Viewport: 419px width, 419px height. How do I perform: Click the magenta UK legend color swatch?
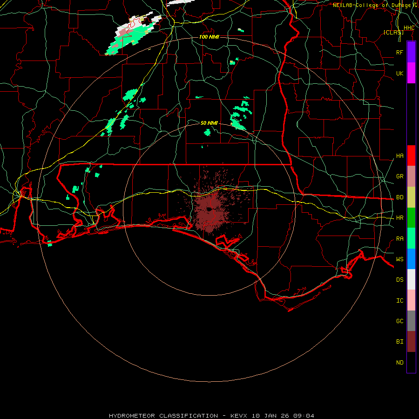tap(411, 73)
